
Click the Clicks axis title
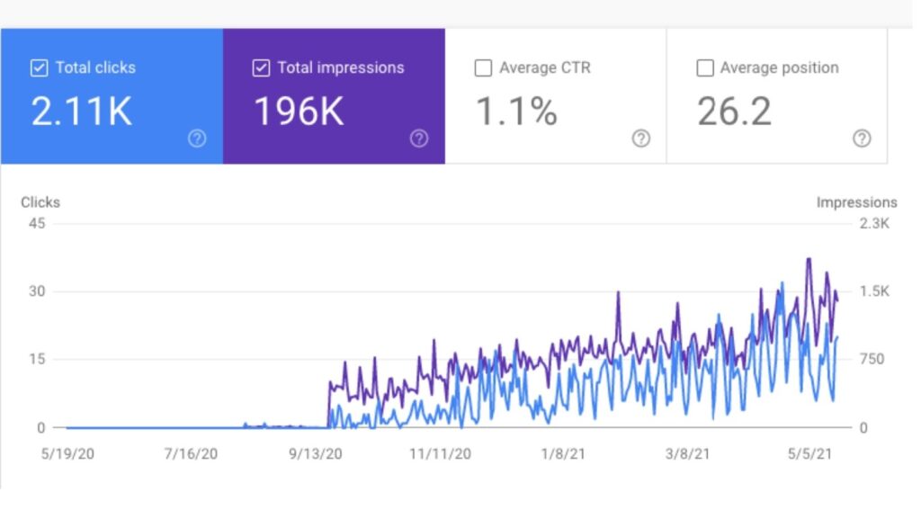tap(40, 202)
